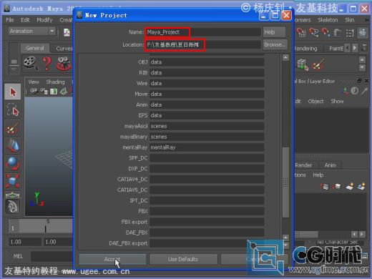372x279 pixels.
Task: Click the shelf scroll down arrow
Action: tap(362, 68)
